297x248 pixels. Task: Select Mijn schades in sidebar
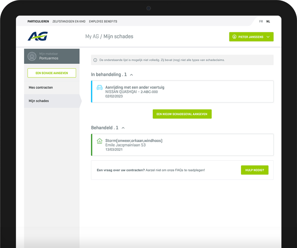[39, 101]
